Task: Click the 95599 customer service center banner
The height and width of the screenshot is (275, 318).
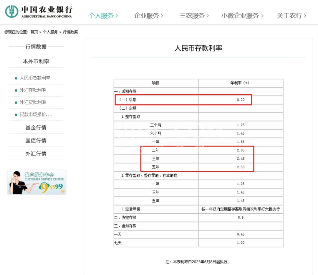Action: [x=37, y=182]
